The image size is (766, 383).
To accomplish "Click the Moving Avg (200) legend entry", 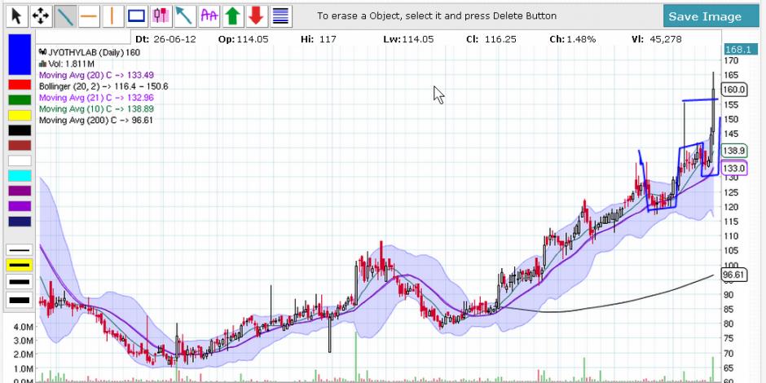I will coord(96,120).
